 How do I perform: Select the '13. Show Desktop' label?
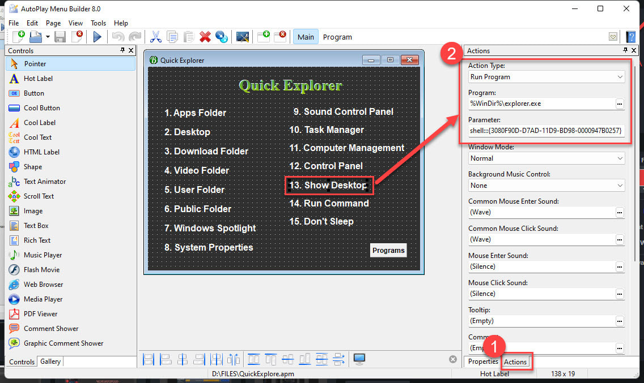[x=328, y=185]
